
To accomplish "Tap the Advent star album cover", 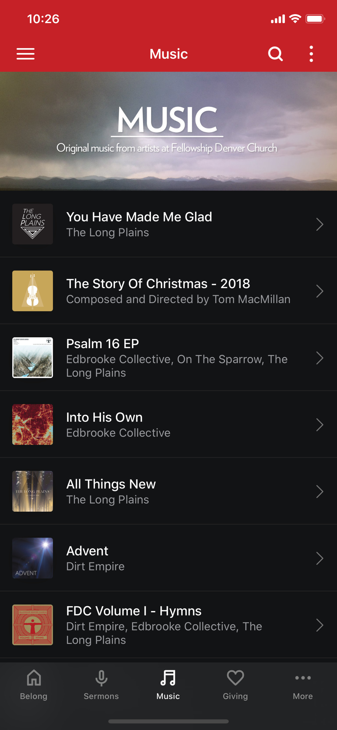I will pyautogui.click(x=32, y=558).
